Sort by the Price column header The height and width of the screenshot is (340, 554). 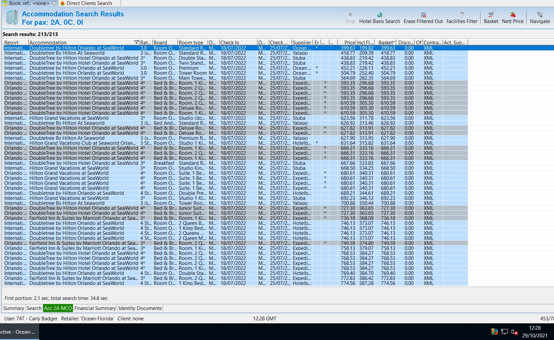(x=347, y=42)
